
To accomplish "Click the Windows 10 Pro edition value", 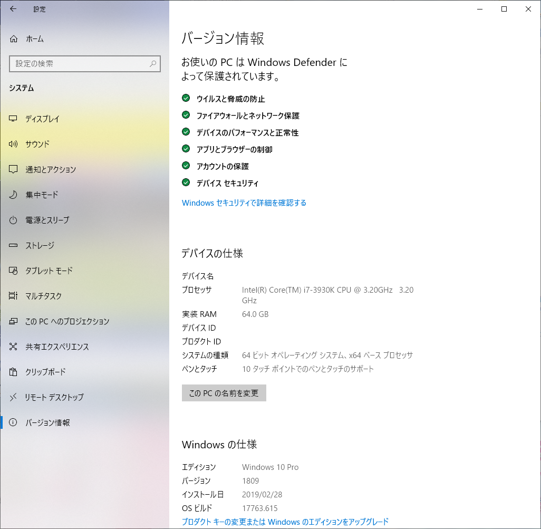I will (270, 467).
